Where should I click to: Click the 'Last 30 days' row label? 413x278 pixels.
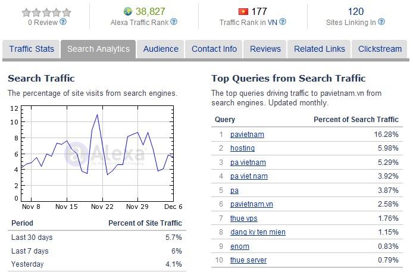(x=32, y=238)
